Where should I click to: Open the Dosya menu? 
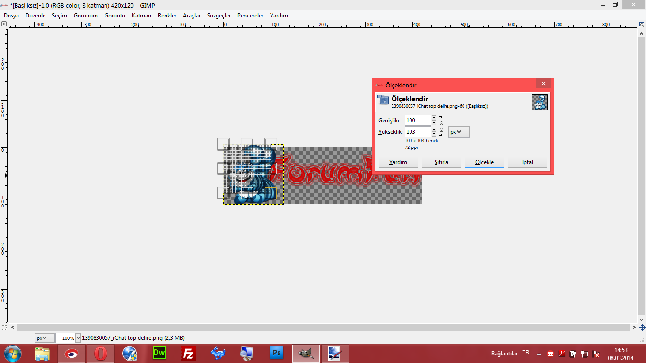click(11, 16)
